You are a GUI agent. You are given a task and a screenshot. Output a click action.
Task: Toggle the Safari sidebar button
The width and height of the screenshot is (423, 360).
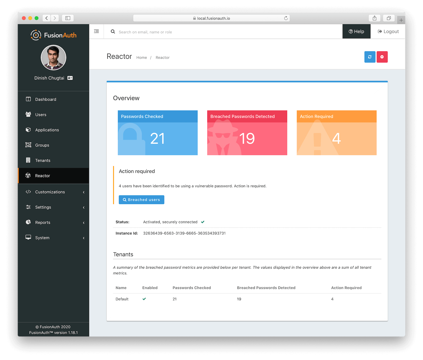[68, 18]
